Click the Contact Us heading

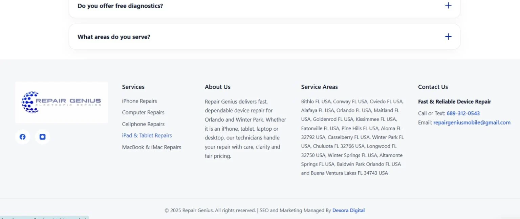pos(433,87)
